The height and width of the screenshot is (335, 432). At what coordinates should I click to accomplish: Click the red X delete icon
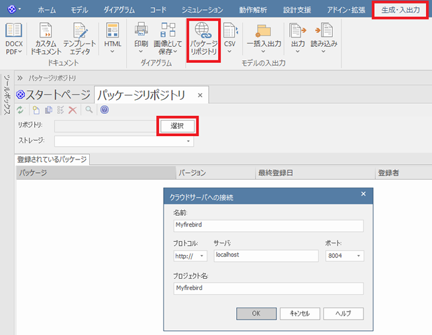[x=72, y=110]
